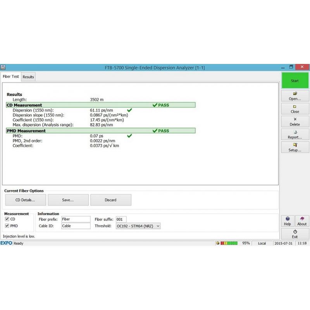Open the Setup... configuration icon
310x310 pixels.
tap(295, 147)
